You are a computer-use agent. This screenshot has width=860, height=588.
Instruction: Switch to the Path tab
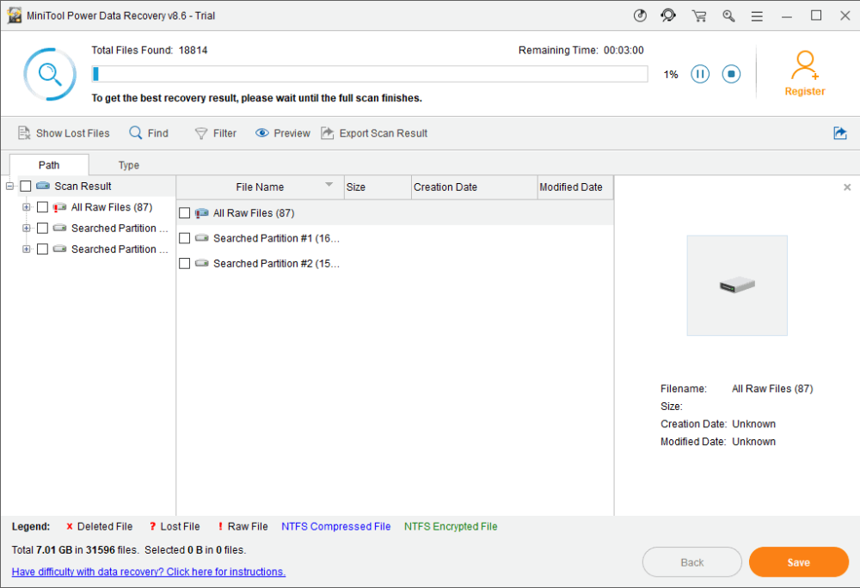[49, 165]
